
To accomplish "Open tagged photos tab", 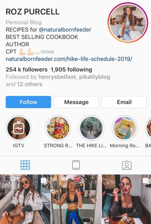I will pos(127,165).
